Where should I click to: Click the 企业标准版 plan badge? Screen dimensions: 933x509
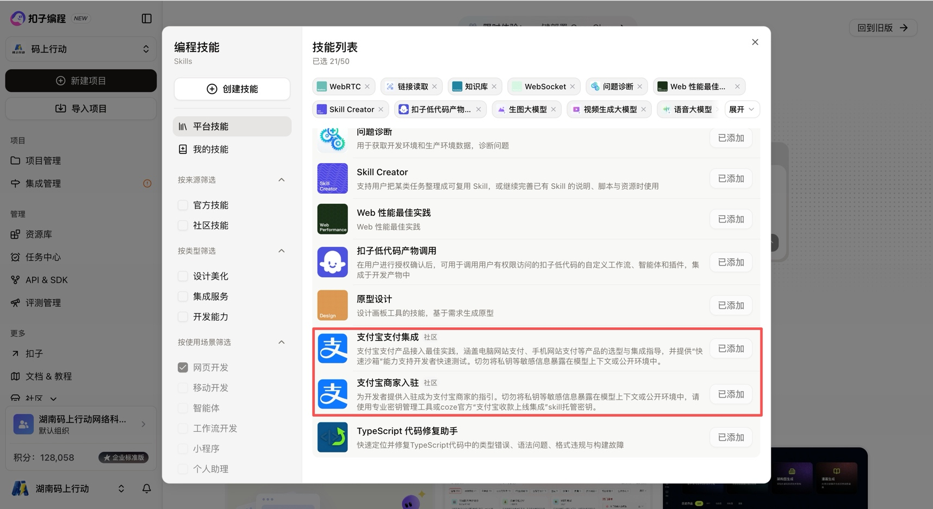[123, 457]
